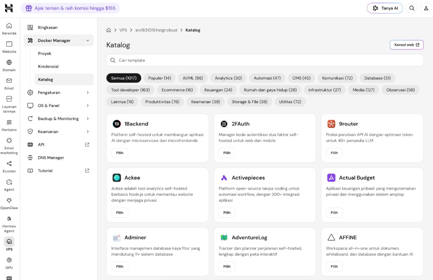Open GPU section in left rail
The width and height of the screenshot is (433, 280).
pos(9,263)
